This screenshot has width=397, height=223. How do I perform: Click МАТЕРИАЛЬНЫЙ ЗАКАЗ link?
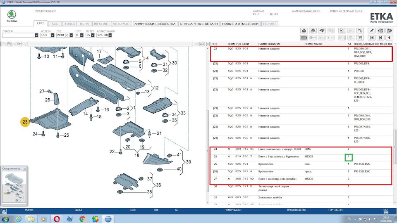tap(306, 12)
